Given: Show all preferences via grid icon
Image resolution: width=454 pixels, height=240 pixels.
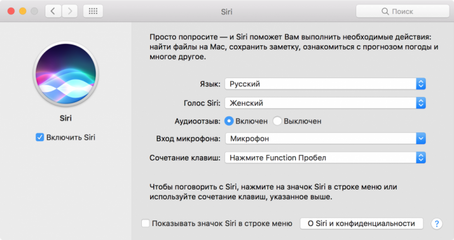Looking at the screenshot, I should pos(93,11).
